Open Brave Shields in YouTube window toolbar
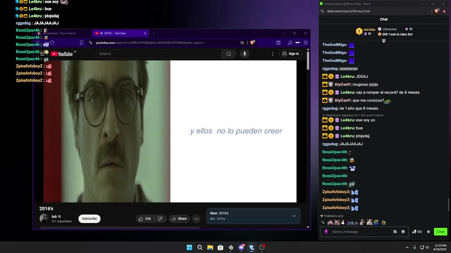Viewport: 451px width, 253px height. pyautogui.click(x=252, y=43)
